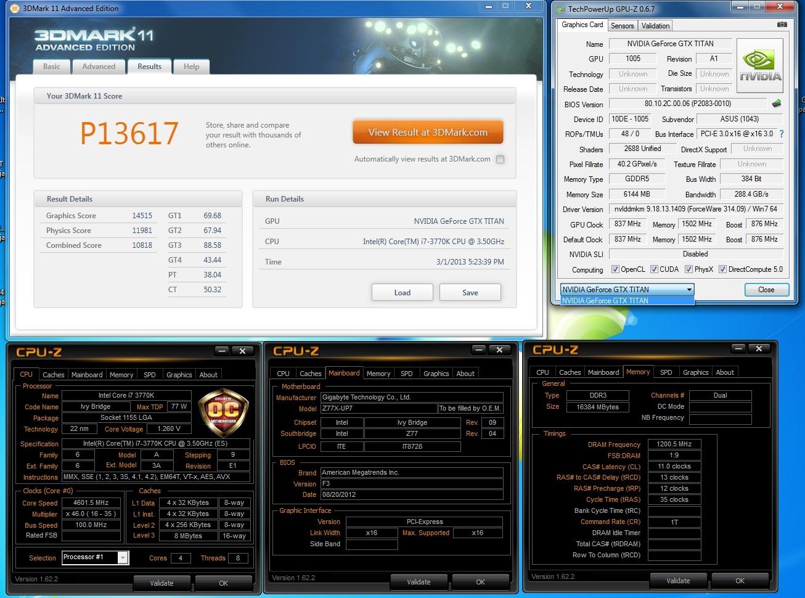
Task: Open About tab in left CPU-Z window
Action: tap(208, 375)
